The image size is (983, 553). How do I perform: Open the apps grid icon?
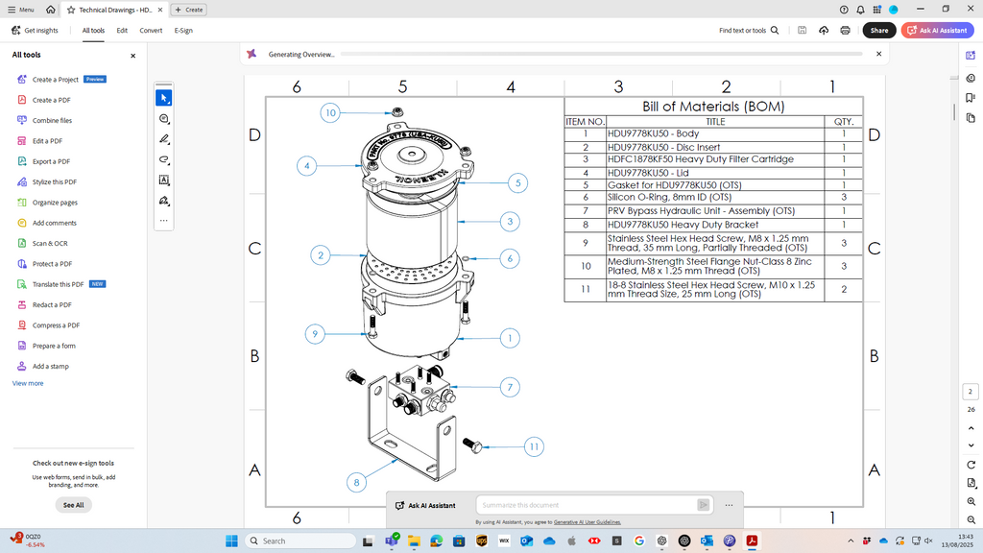[x=877, y=10]
